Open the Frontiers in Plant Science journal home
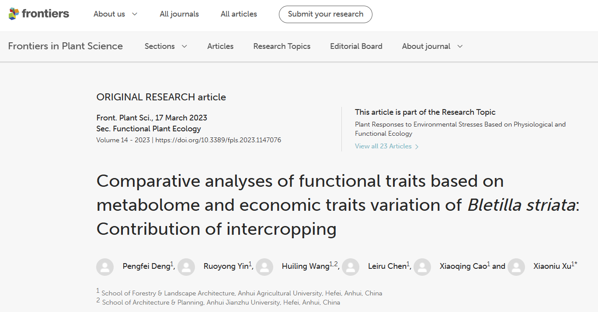 click(65, 46)
